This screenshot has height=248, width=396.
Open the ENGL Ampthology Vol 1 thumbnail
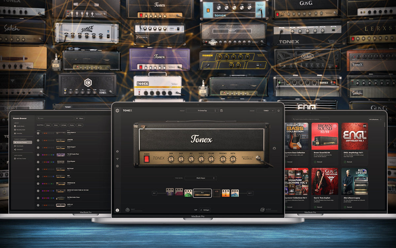click(x=355, y=137)
